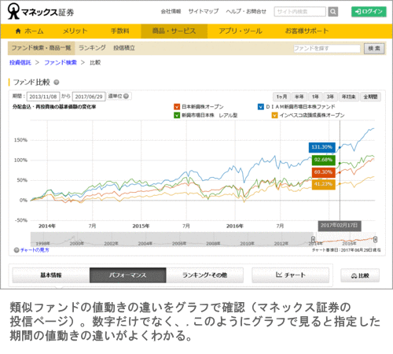The height and width of the screenshot is (354, 393).
Task: Open the サイトマップ link
Action: (x=204, y=12)
